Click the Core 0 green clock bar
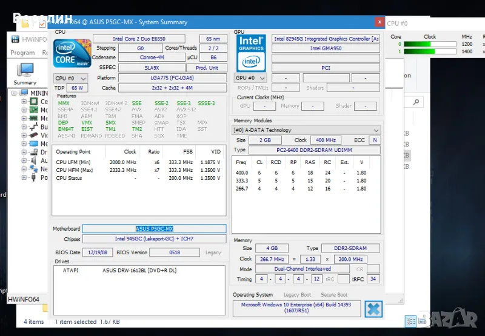The width and height of the screenshot is (485, 336). pos(416,44)
